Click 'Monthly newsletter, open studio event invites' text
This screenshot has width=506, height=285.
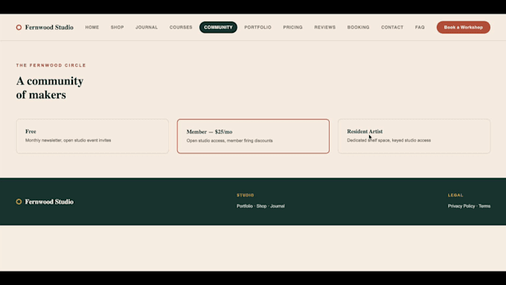tap(68, 141)
